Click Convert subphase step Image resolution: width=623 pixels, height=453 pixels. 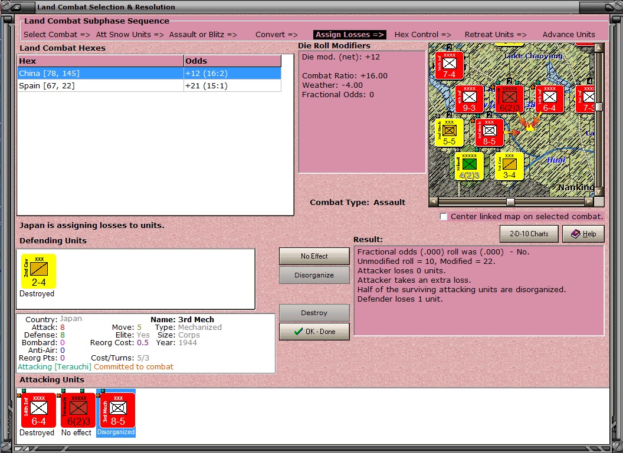click(x=277, y=35)
